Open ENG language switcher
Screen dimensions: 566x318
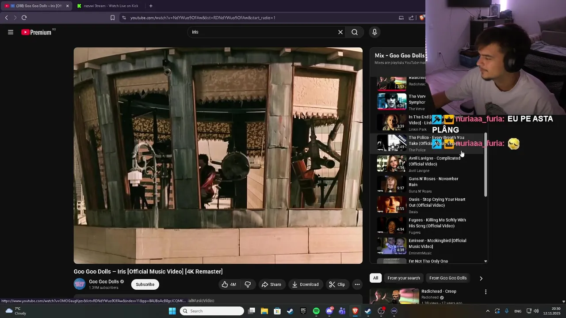517,311
